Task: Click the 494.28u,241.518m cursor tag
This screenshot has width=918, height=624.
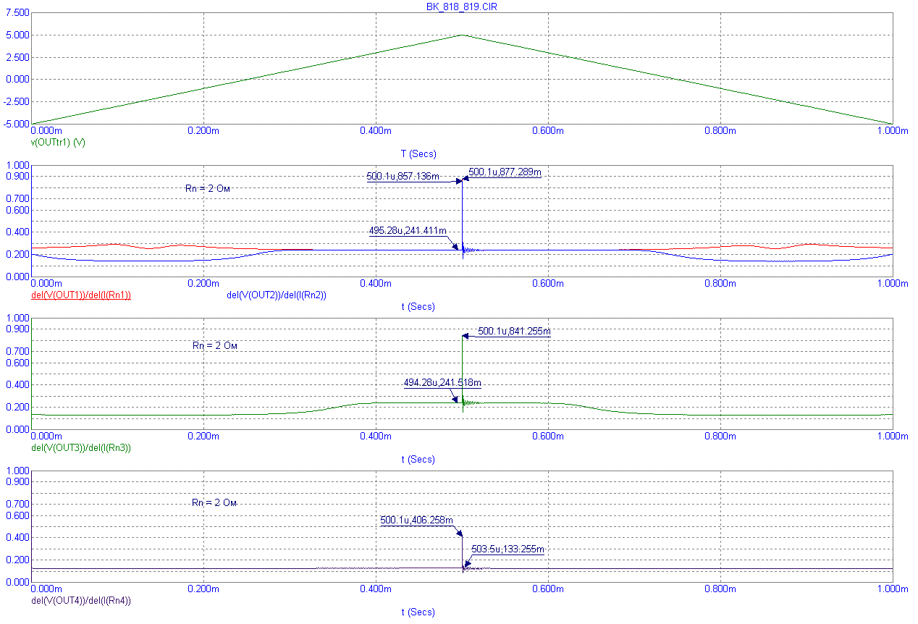Action: pyautogui.click(x=442, y=383)
